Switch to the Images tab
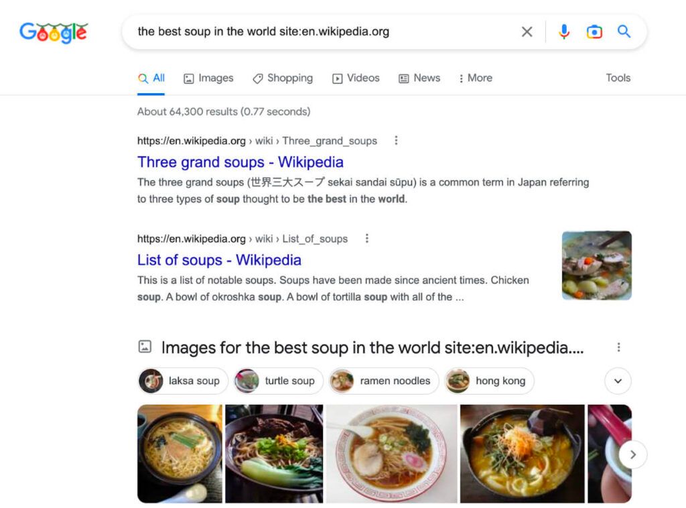 (208, 78)
